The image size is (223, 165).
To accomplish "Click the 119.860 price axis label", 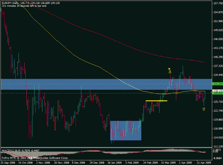I will click(218, 120).
